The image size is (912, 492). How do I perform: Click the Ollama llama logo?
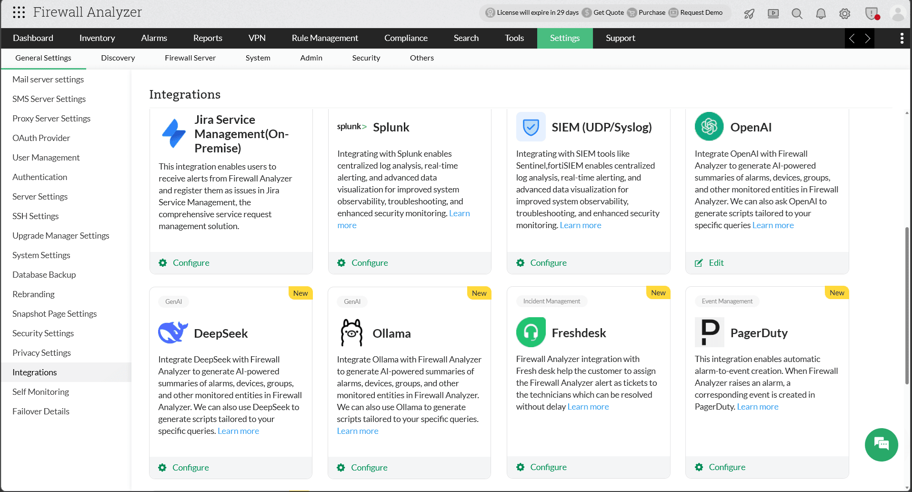[x=351, y=332]
